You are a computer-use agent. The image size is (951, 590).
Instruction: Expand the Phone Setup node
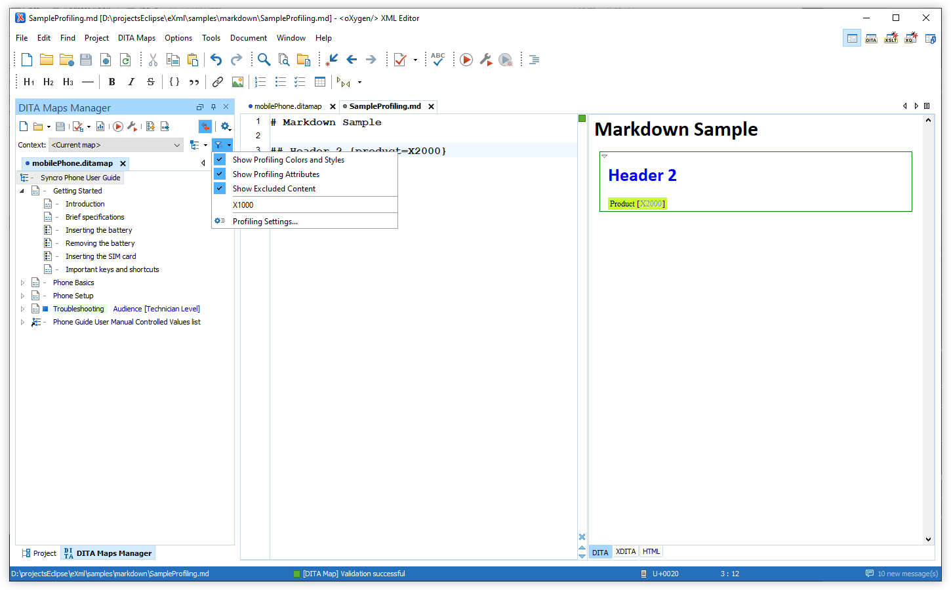point(22,296)
